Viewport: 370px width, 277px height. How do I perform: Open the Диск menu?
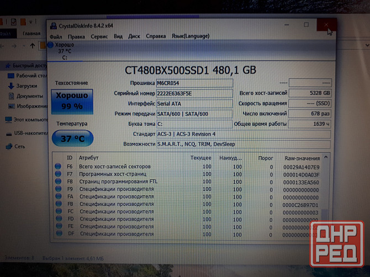pyautogui.click(x=134, y=36)
